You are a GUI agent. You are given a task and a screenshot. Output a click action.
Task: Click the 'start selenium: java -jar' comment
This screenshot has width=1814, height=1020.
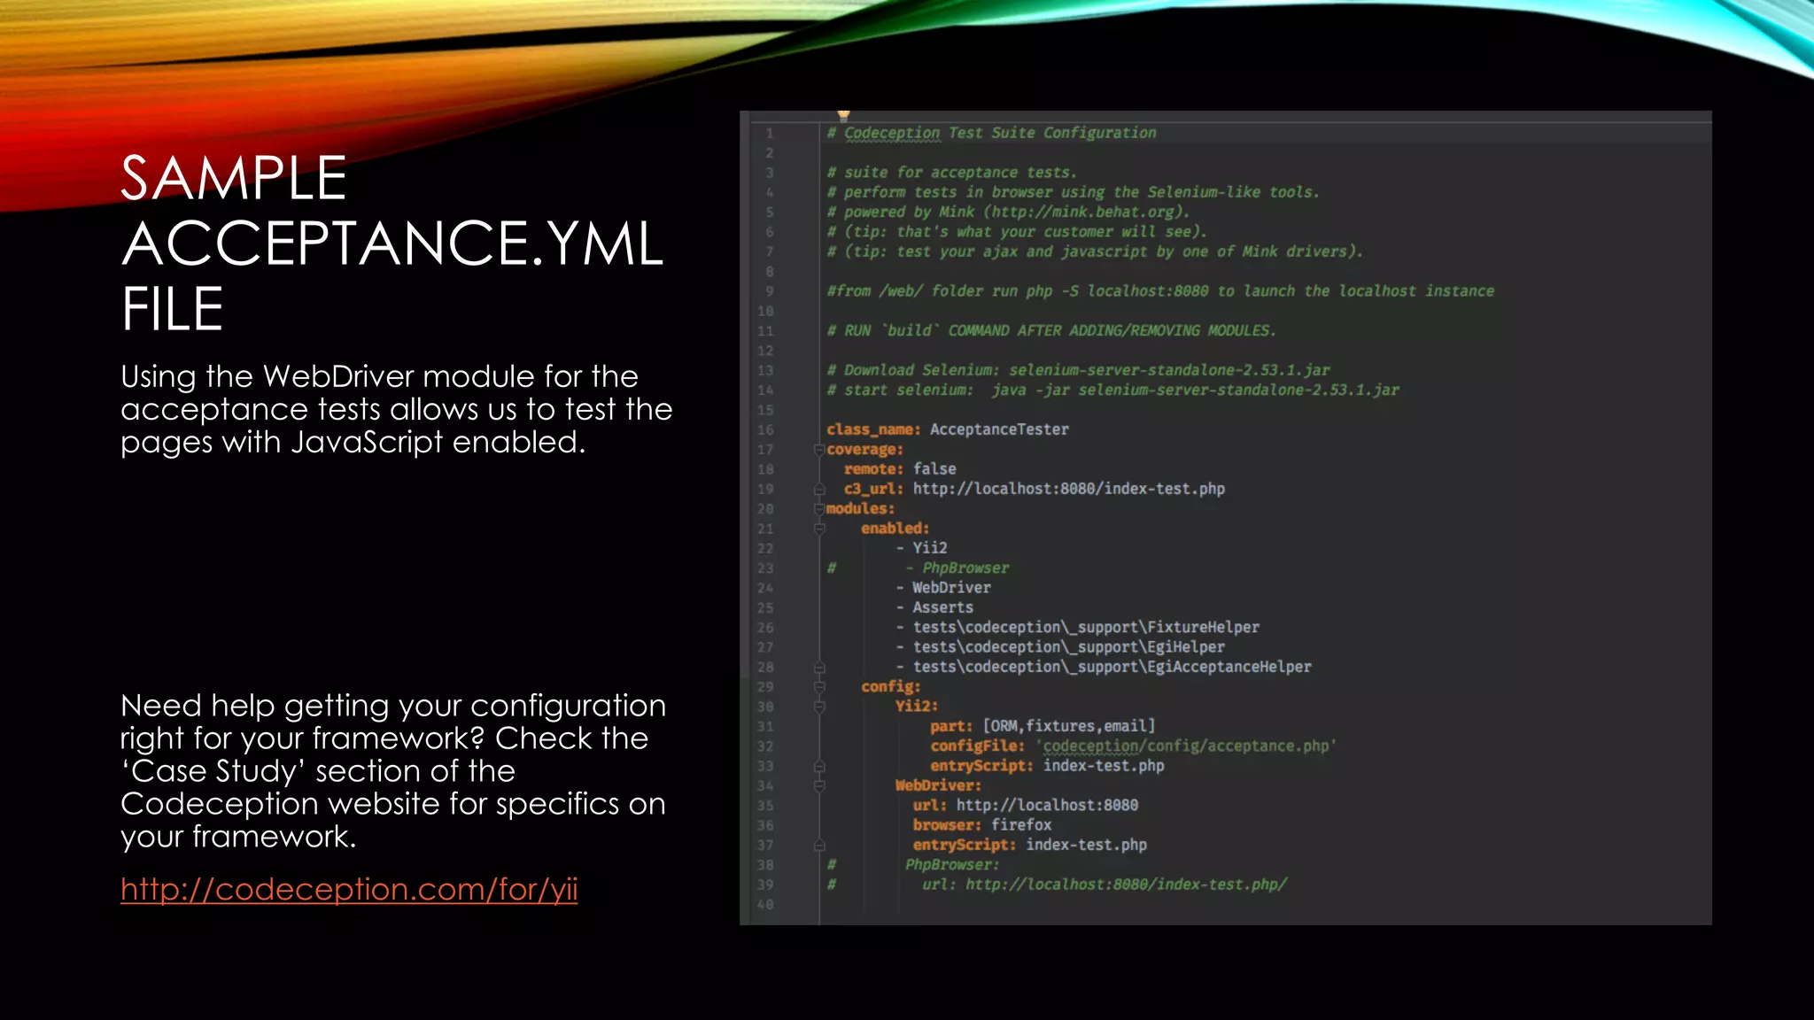[x=1113, y=390]
